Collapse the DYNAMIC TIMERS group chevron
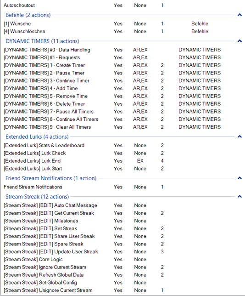This screenshot has width=245, height=296. coord(239,41)
